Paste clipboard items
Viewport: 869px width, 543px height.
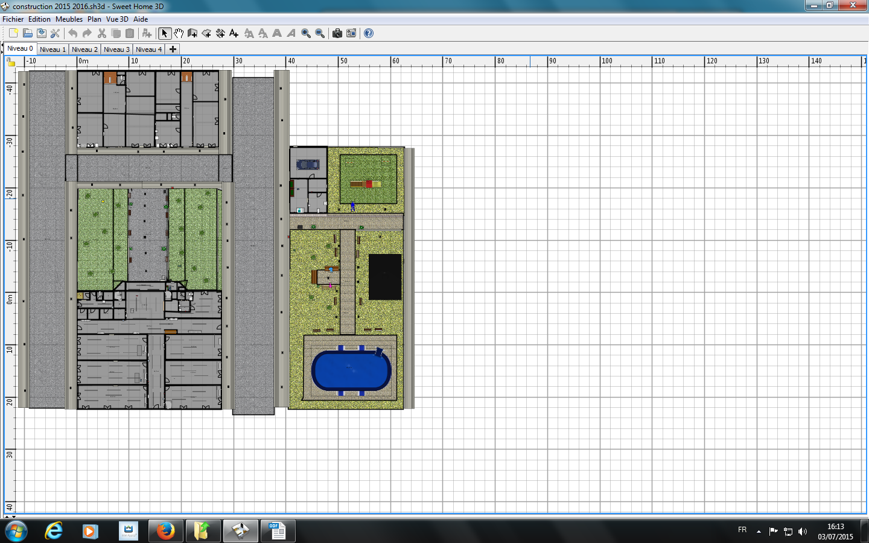129,33
